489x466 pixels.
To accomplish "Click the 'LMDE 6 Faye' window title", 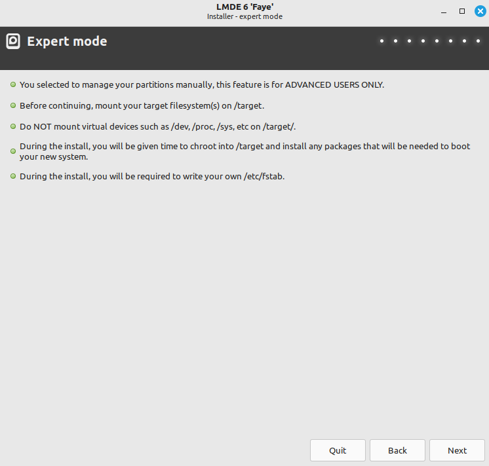I will [244, 7].
